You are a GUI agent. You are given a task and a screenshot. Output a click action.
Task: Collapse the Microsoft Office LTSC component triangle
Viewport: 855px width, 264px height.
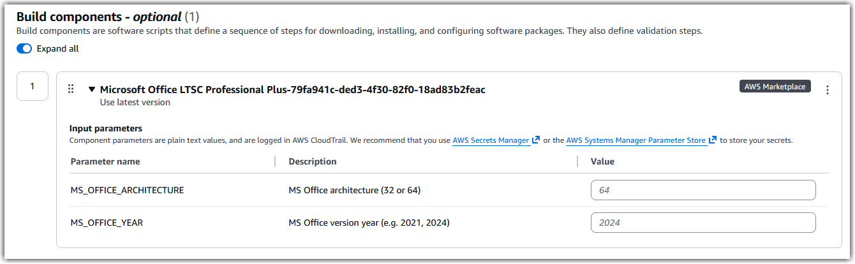(91, 90)
